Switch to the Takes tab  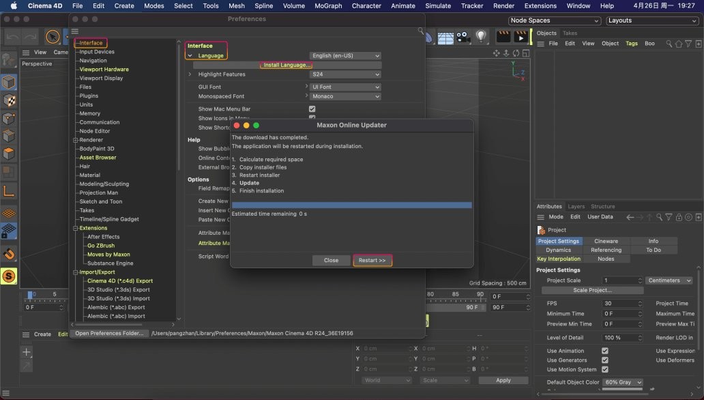(570, 33)
